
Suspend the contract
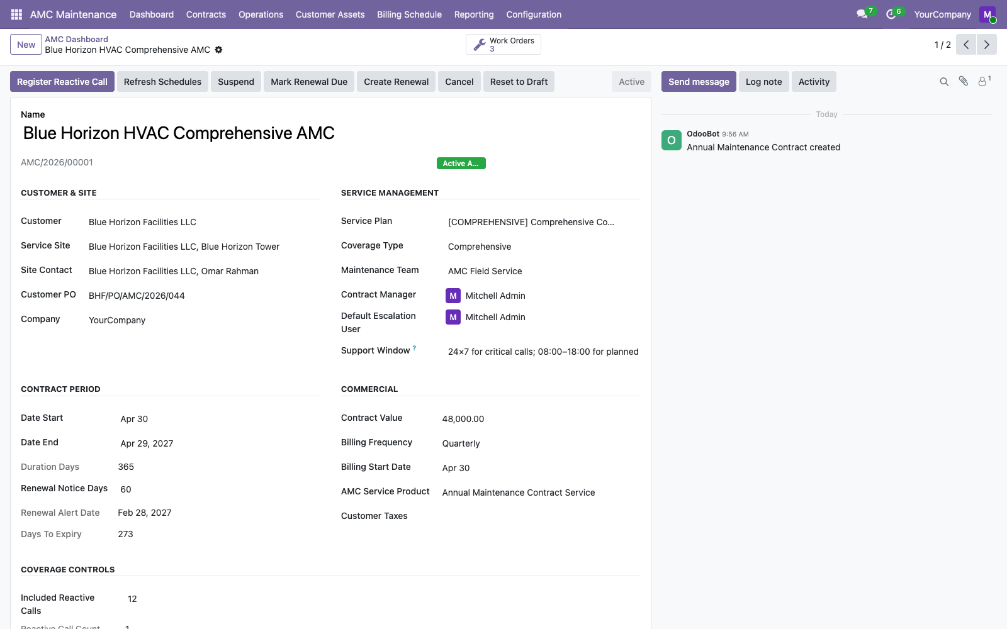pyautogui.click(x=236, y=82)
